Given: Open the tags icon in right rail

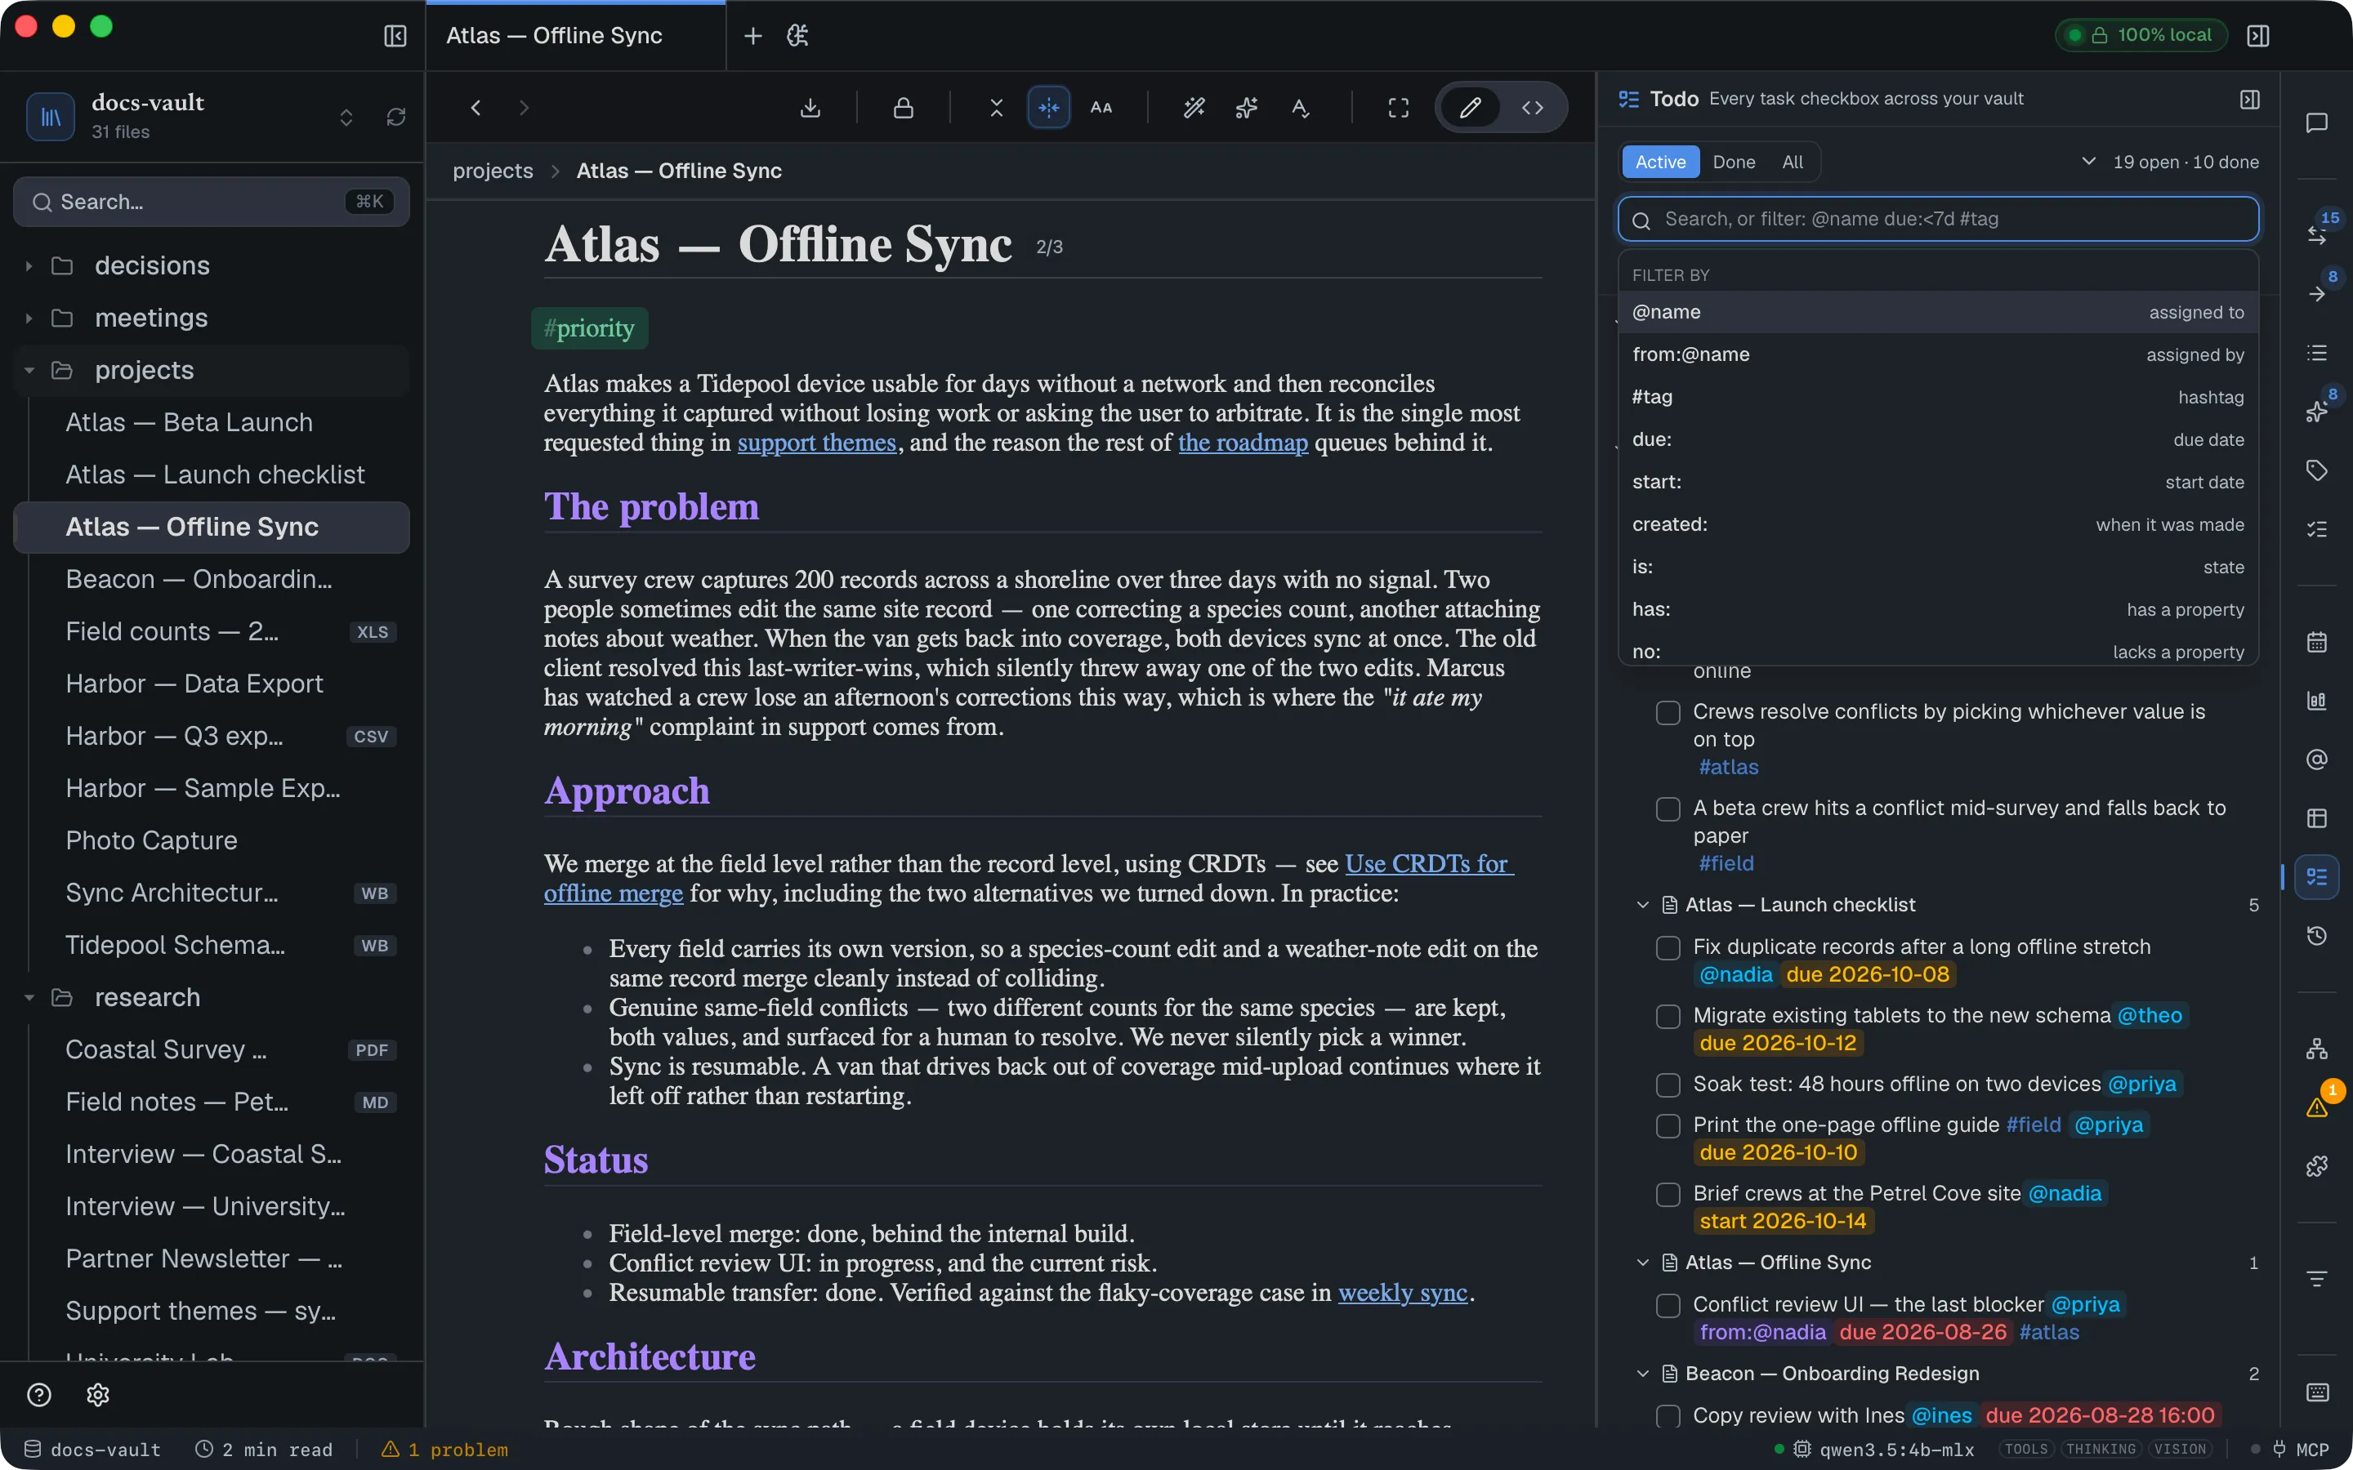Looking at the screenshot, I should 2317,470.
